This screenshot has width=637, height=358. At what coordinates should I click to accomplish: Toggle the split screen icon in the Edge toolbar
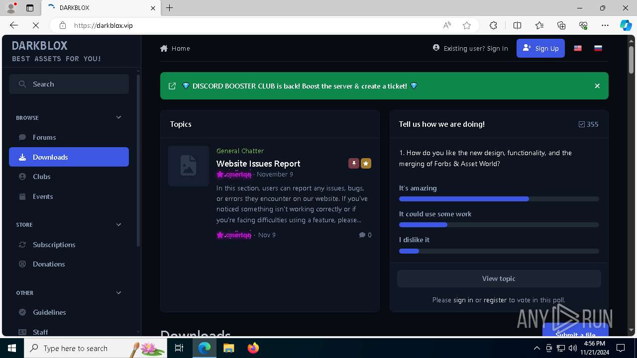(x=517, y=25)
